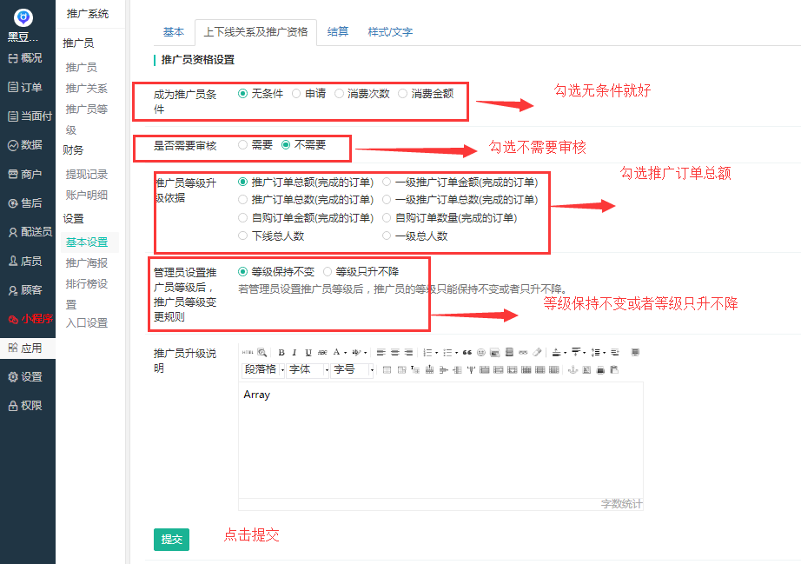Toggle editor fullscreen mode

point(635,353)
